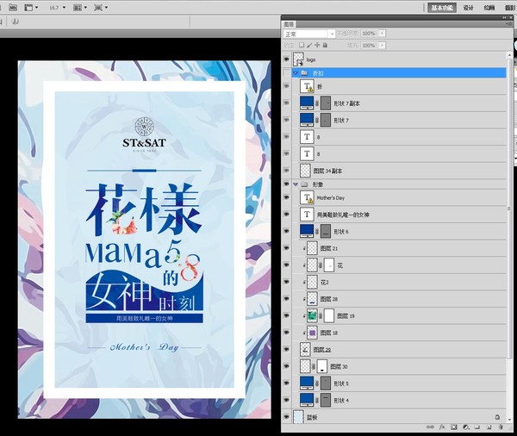Add a layer style with fx

point(442,427)
